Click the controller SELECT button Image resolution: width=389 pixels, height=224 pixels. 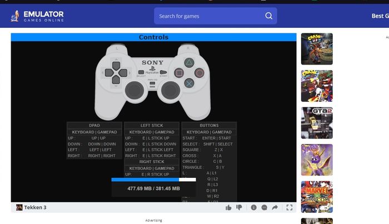pyautogui.click(x=141, y=72)
